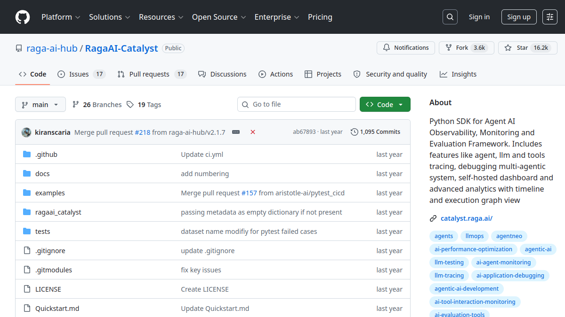Click the tests folder icon

(27, 232)
